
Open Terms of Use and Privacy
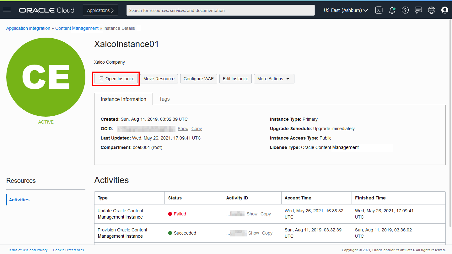28,250
